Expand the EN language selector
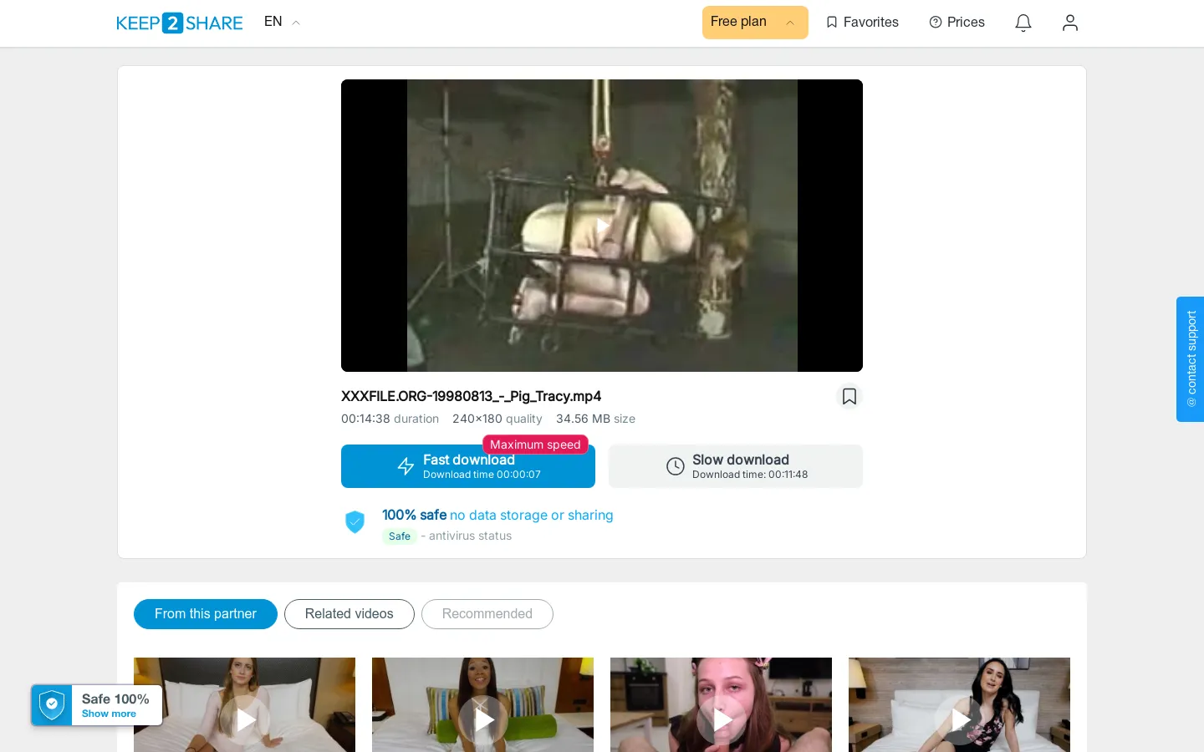Screen dimensions: 1204x752 click(x=282, y=22)
